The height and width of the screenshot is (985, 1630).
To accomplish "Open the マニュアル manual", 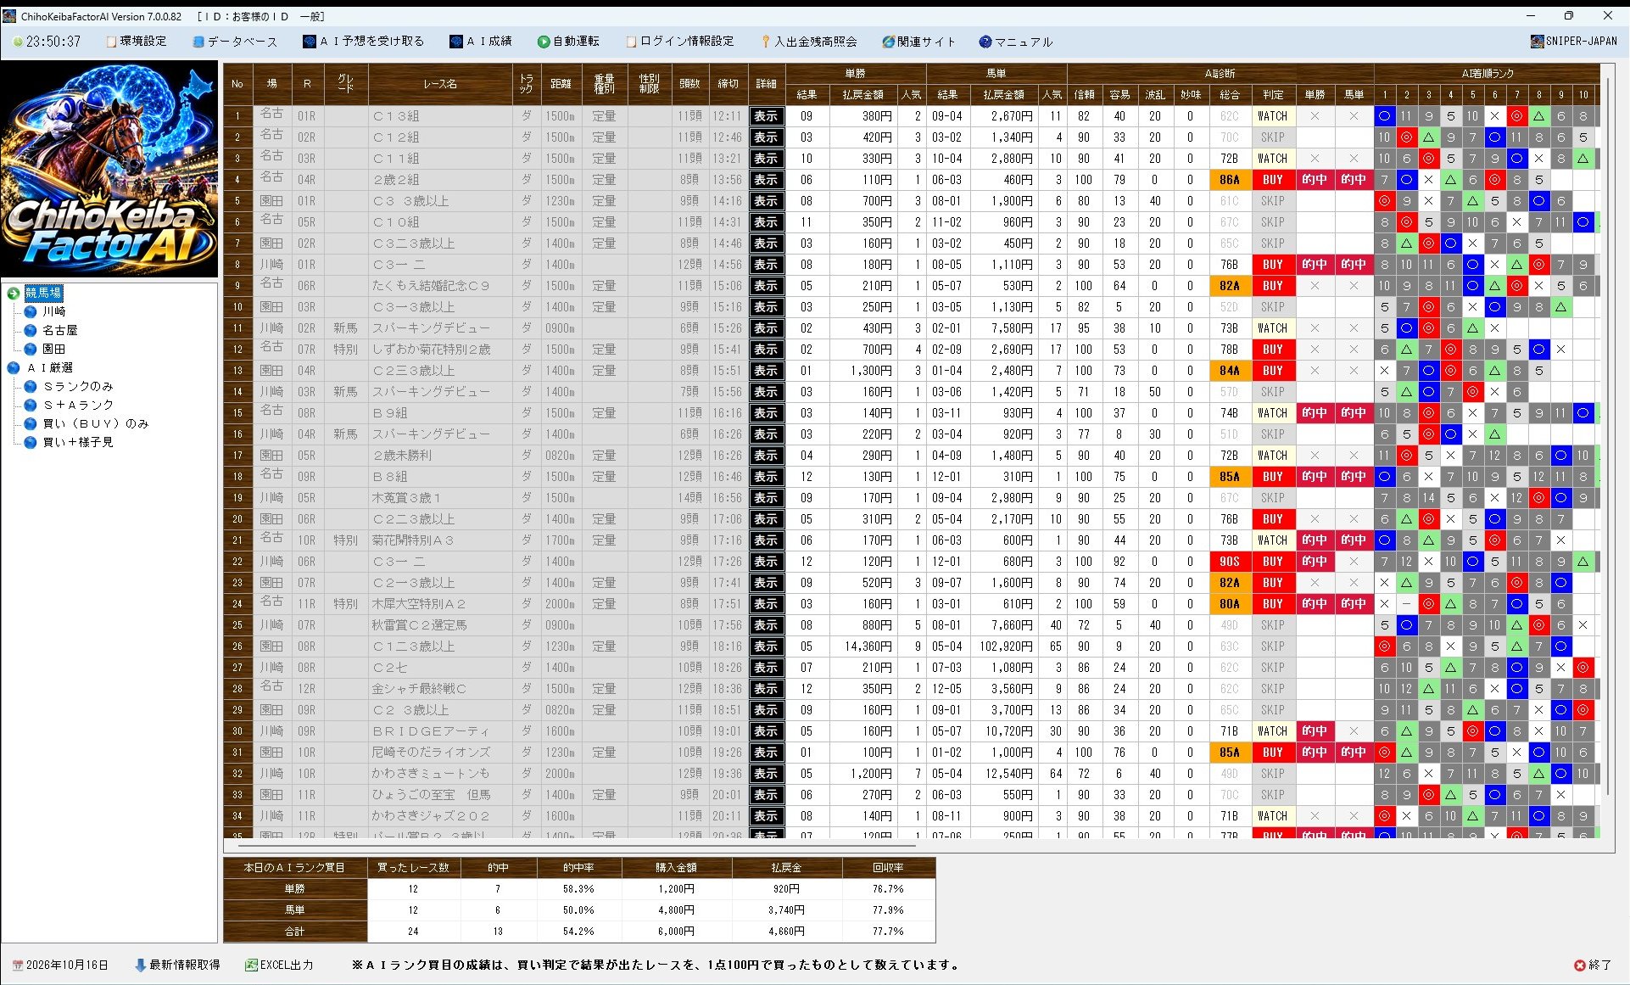I will pyautogui.click(x=1016, y=41).
